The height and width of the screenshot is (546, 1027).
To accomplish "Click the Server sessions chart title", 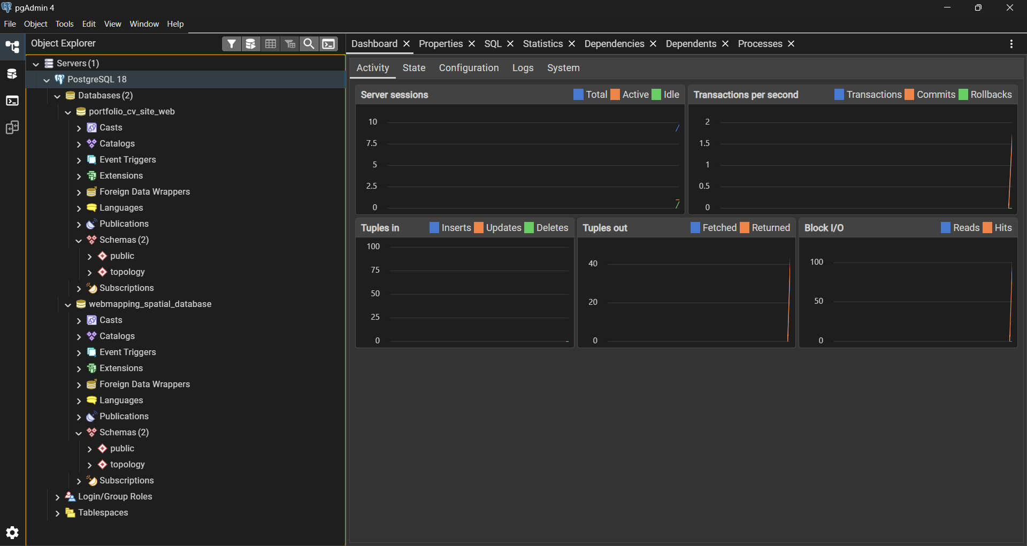I will (394, 95).
